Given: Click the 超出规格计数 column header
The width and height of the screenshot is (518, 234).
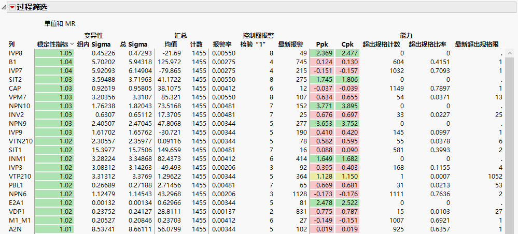Looking at the screenshot, I should point(383,45).
